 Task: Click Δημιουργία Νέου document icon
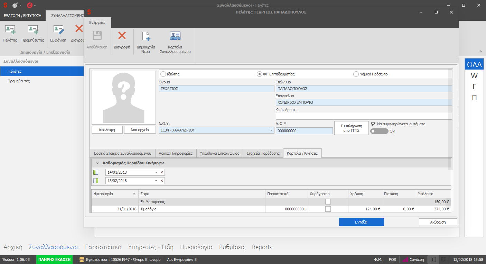(x=146, y=37)
